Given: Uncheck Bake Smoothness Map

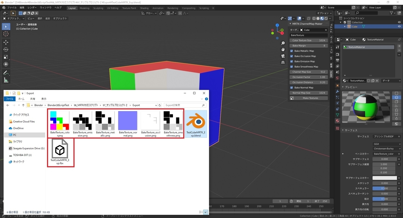Looking at the screenshot, I should (x=292, y=66).
